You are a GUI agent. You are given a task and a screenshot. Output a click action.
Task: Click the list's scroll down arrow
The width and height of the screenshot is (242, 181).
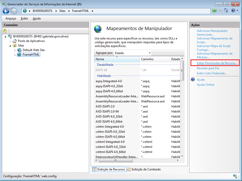coord(182,156)
